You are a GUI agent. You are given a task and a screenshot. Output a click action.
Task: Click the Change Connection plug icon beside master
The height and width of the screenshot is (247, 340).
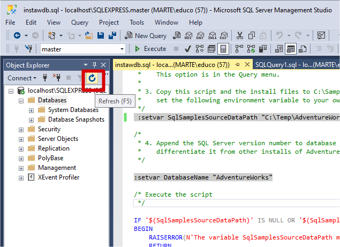[28, 49]
